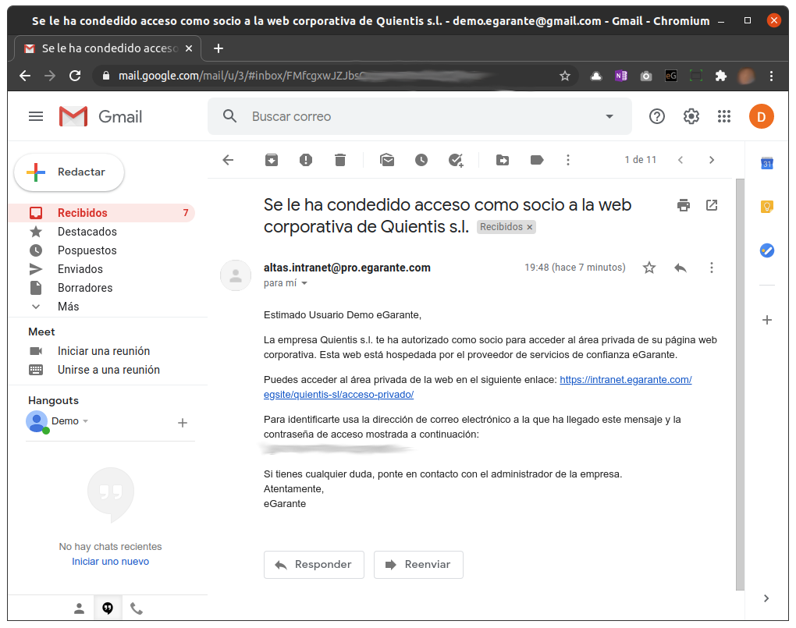
Task: Mark the email as unread
Action: pyautogui.click(x=387, y=161)
